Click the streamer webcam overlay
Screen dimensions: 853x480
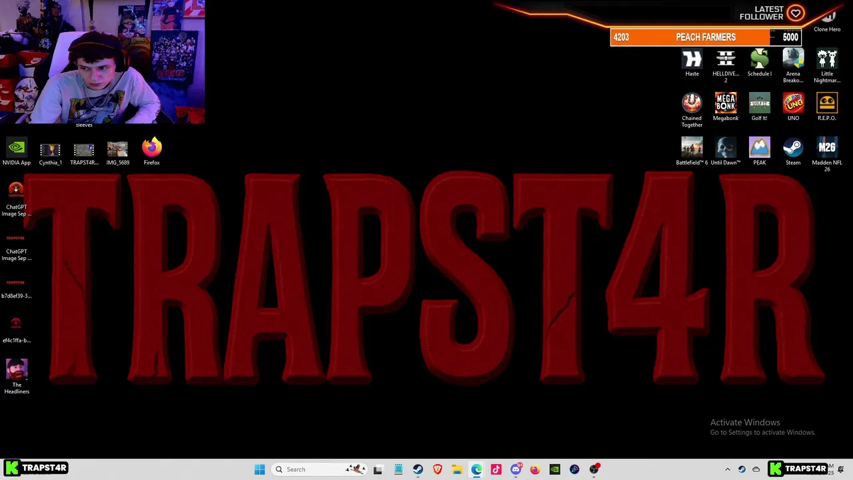click(103, 62)
